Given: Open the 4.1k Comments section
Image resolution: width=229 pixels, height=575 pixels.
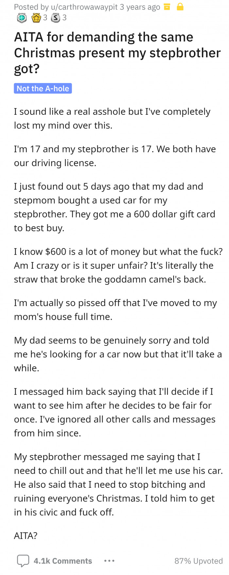Looking at the screenshot, I should click(63, 561).
